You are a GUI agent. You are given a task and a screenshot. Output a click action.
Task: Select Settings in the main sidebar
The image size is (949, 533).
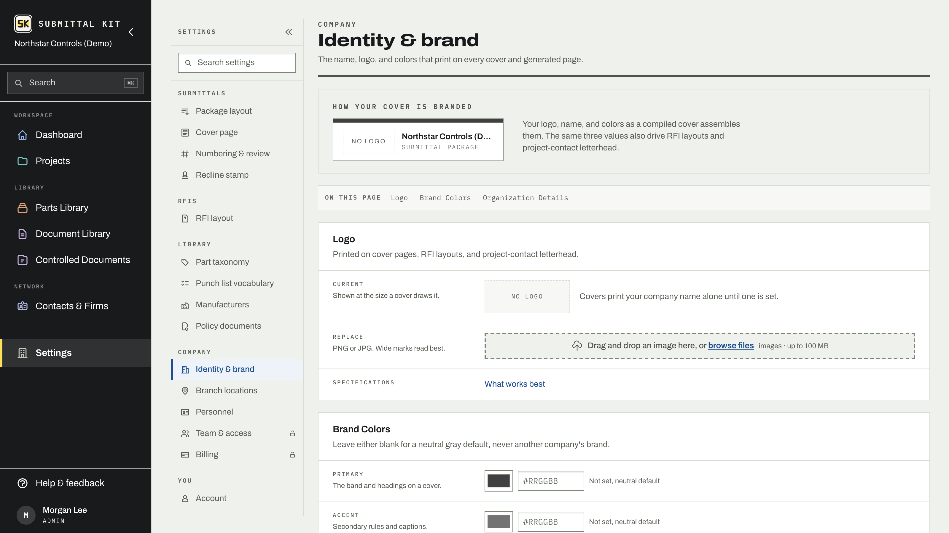point(76,353)
